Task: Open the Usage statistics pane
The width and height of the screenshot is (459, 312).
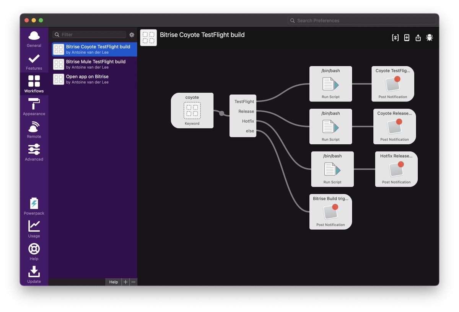Action: (x=34, y=229)
